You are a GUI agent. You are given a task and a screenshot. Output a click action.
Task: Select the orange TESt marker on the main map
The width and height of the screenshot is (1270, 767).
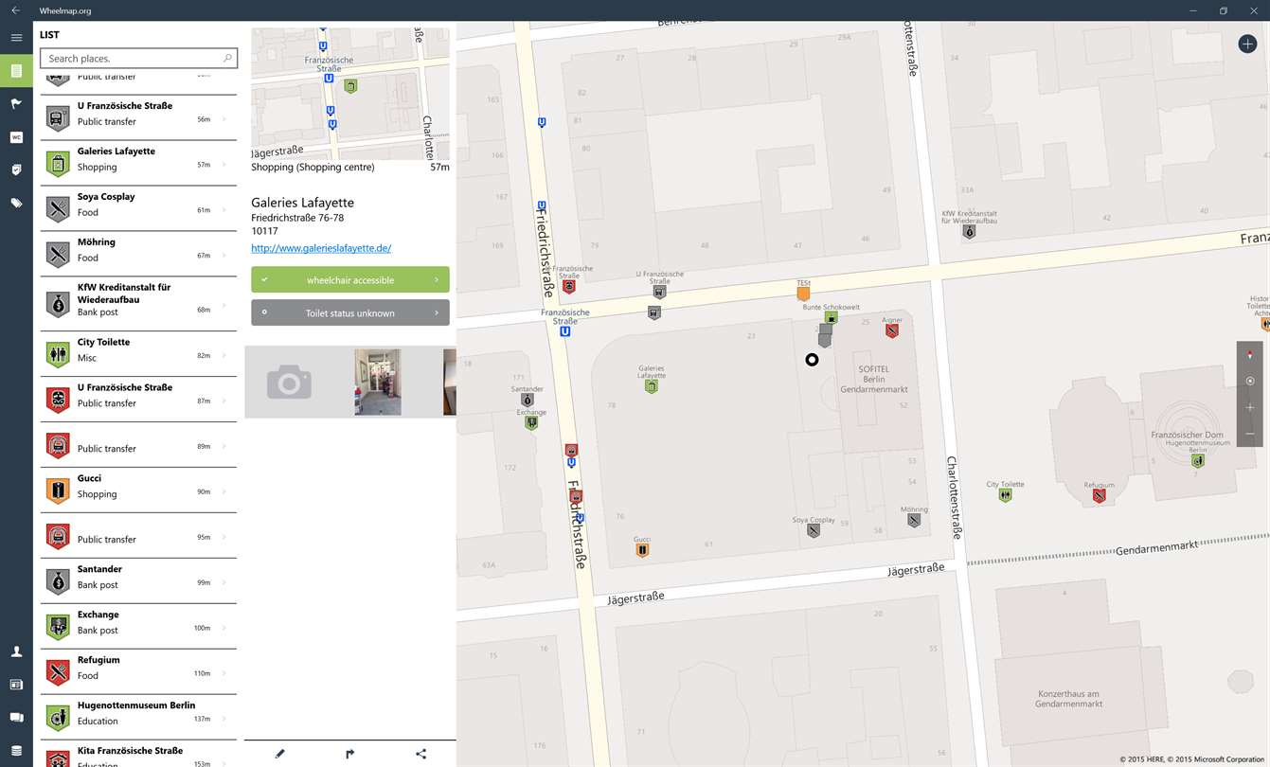coord(803,294)
